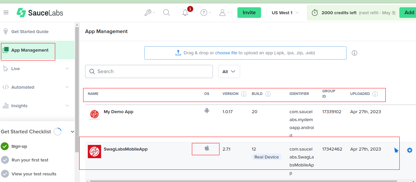Click the checklist progress circle
416x182 pixels.
[x=58, y=132]
